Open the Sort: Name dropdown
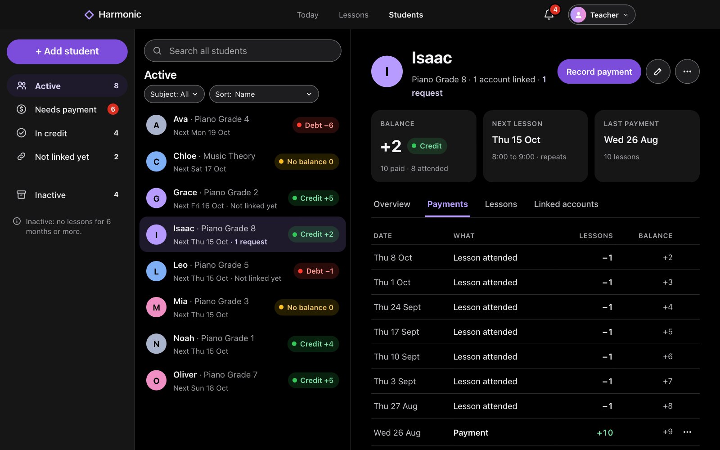Viewport: 720px width, 450px height. coord(264,94)
